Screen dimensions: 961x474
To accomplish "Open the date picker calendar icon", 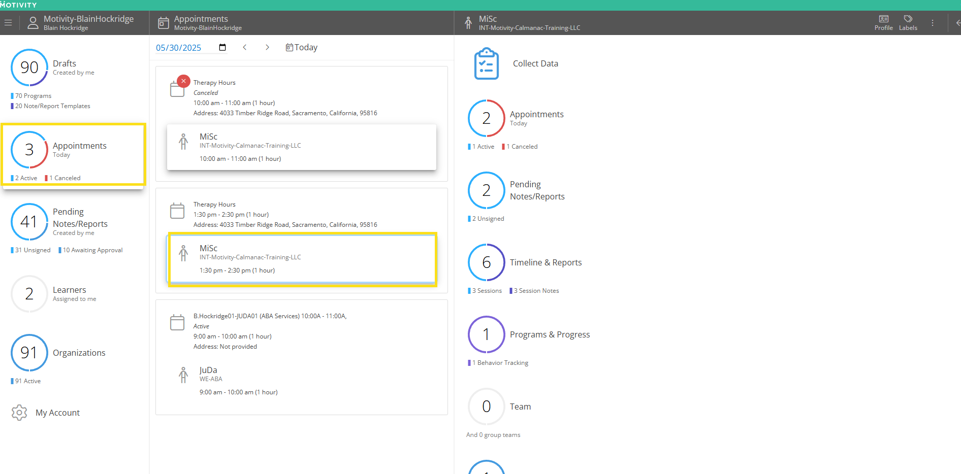I will (222, 47).
